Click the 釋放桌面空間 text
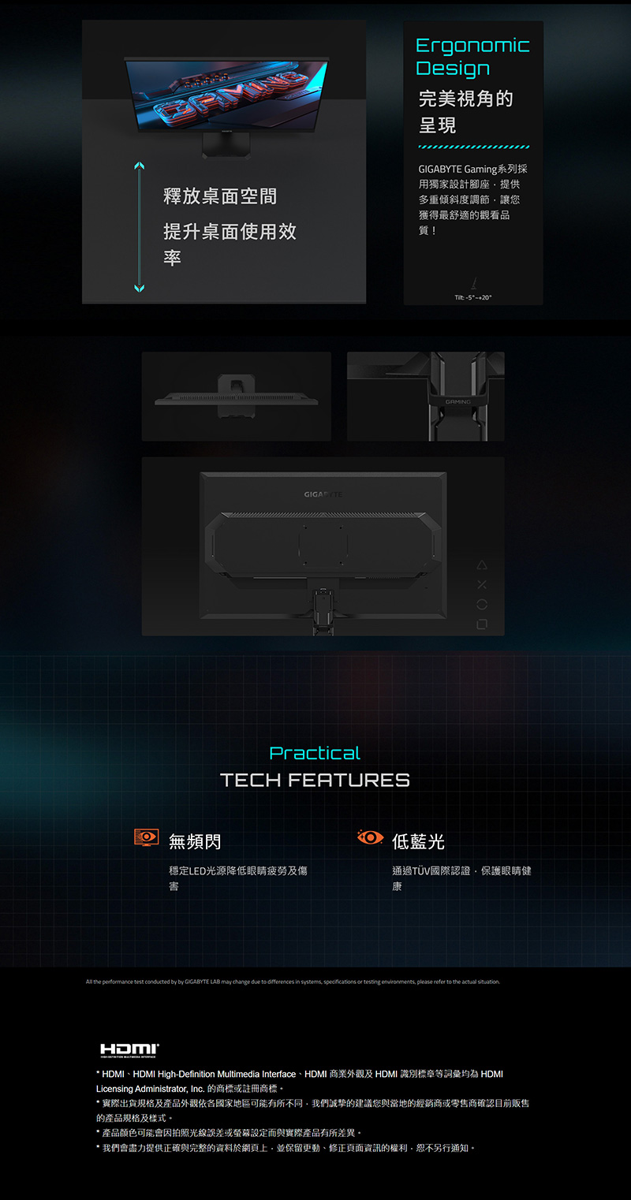This screenshot has width=631, height=1200. click(x=220, y=196)
